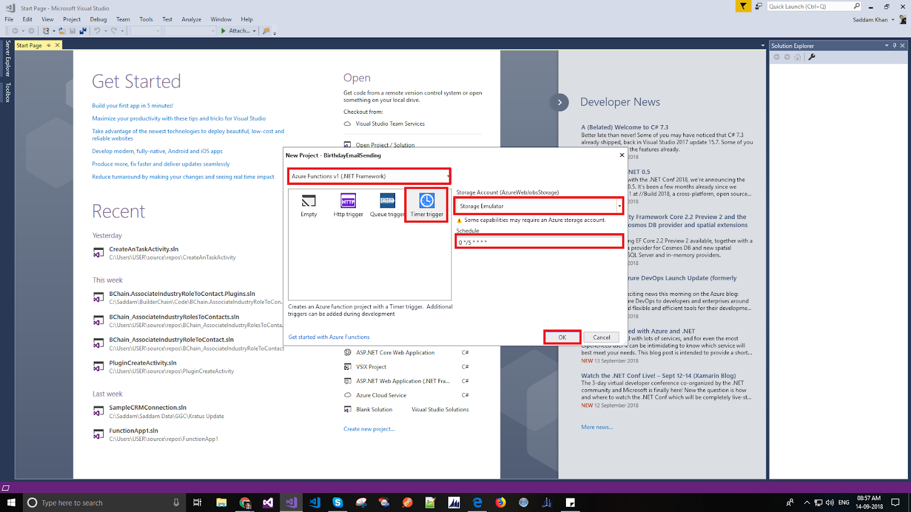The height and width of the screenshot is (512, 911).
Task: Click the Navigate Backward toolbar icon
Action: [x=15, y=30]
